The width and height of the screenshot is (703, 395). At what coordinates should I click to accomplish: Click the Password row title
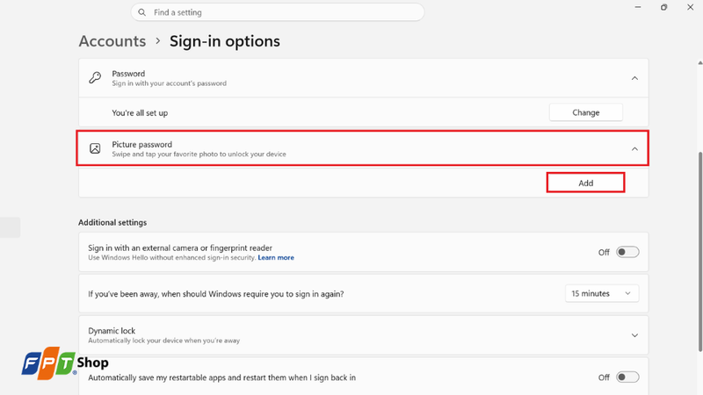[x=128, y=74]
